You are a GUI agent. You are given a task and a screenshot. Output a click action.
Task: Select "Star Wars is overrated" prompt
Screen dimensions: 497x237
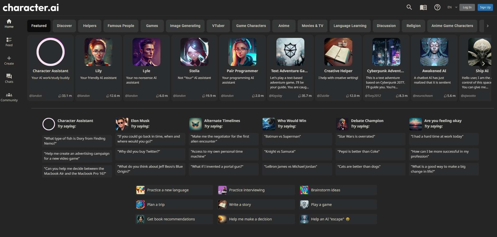(370, 139)
